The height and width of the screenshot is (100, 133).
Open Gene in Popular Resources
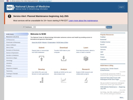[102, 54]
